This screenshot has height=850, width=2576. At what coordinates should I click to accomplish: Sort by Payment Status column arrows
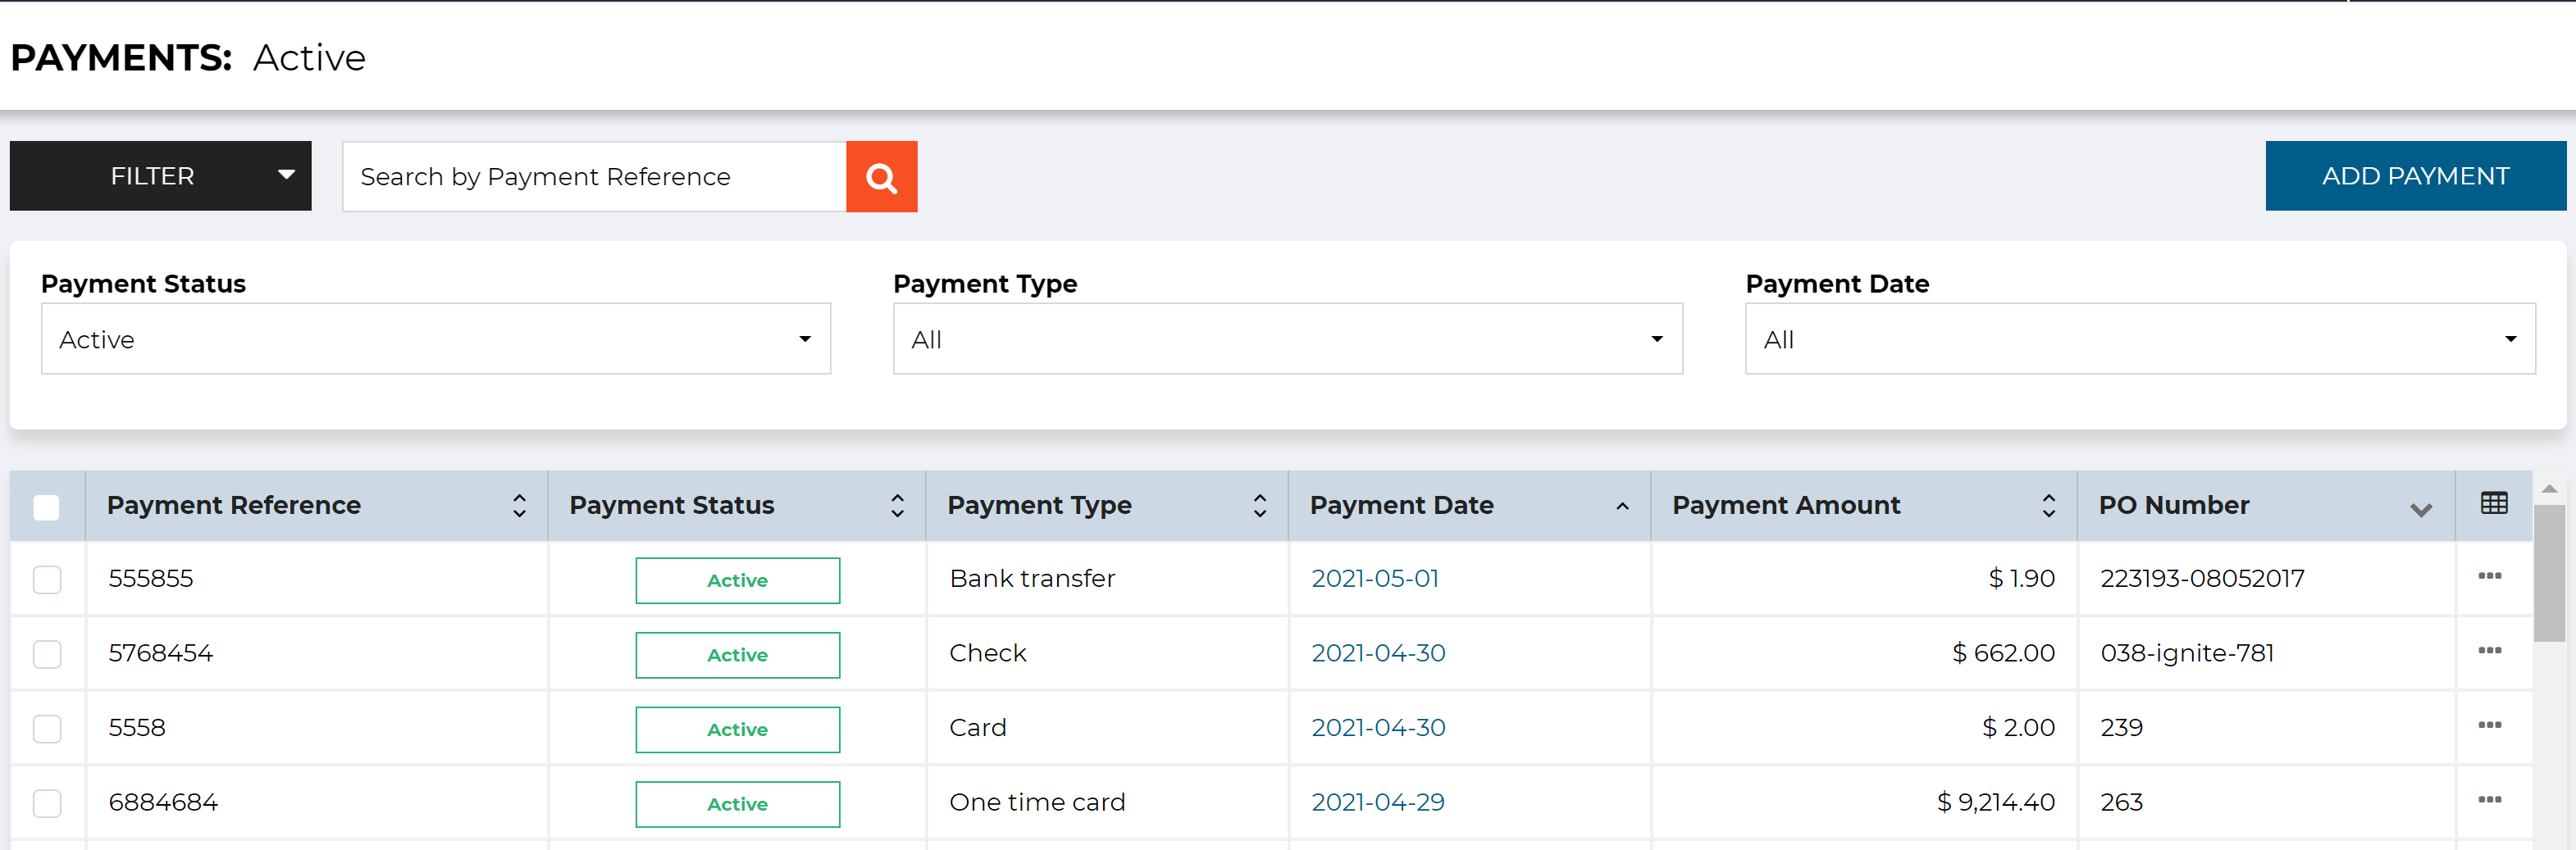click(897, 505)
